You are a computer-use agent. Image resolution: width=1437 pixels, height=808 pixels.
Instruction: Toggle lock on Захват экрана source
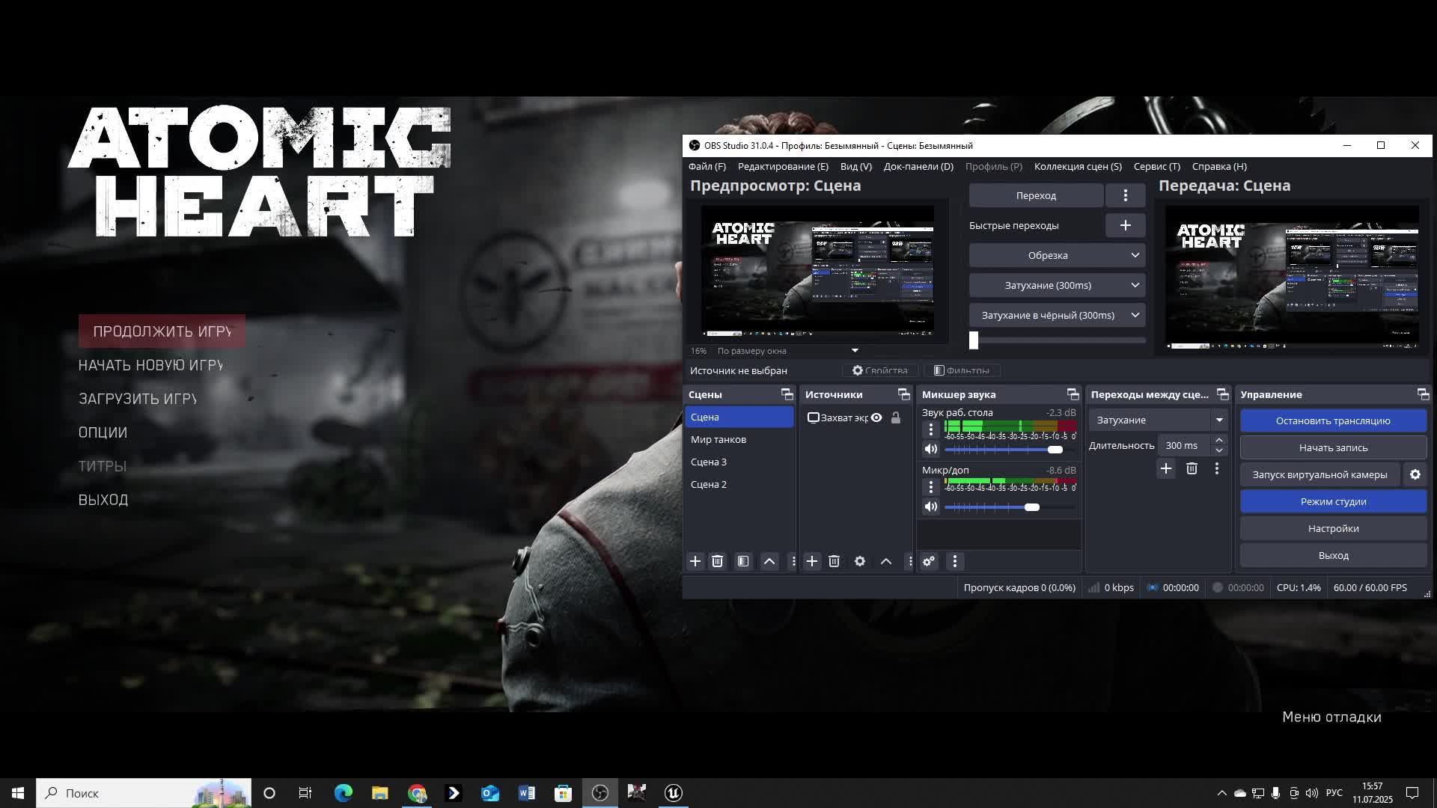(896, 417)
